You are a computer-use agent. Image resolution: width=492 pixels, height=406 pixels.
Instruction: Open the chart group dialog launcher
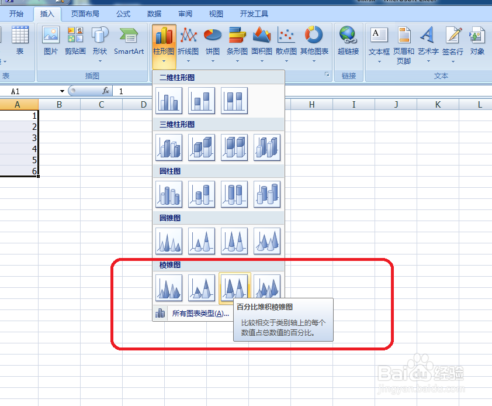(x=327, y=74)
